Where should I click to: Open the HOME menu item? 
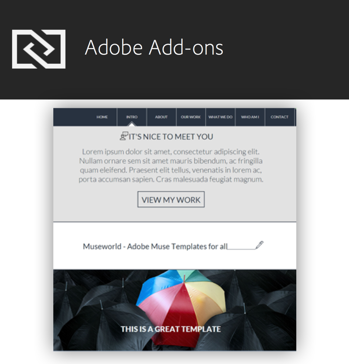(x=102, y=117)
